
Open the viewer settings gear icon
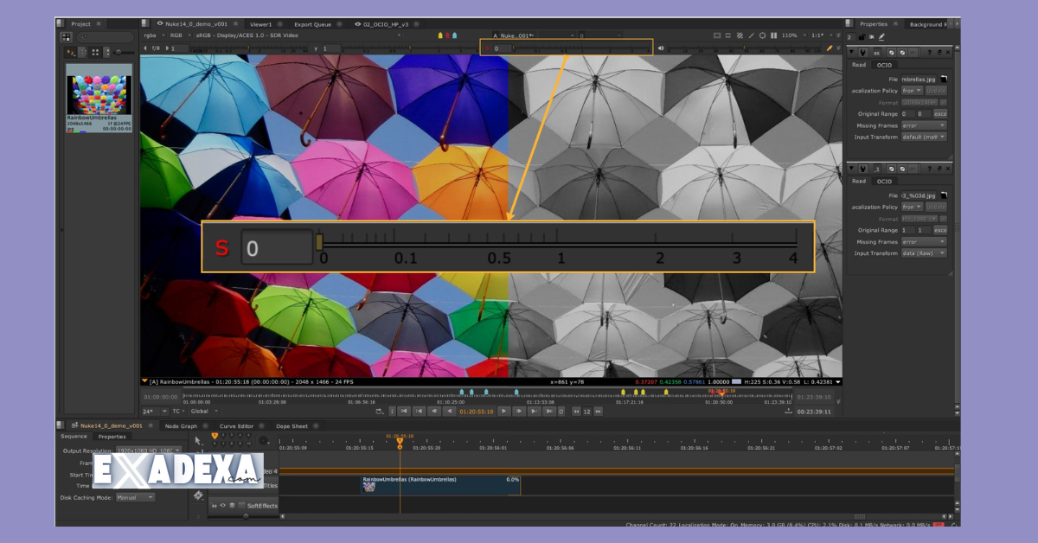click(x=762, y=35)
